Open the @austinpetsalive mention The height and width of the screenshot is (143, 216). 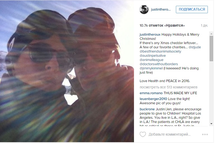[153, 56]
